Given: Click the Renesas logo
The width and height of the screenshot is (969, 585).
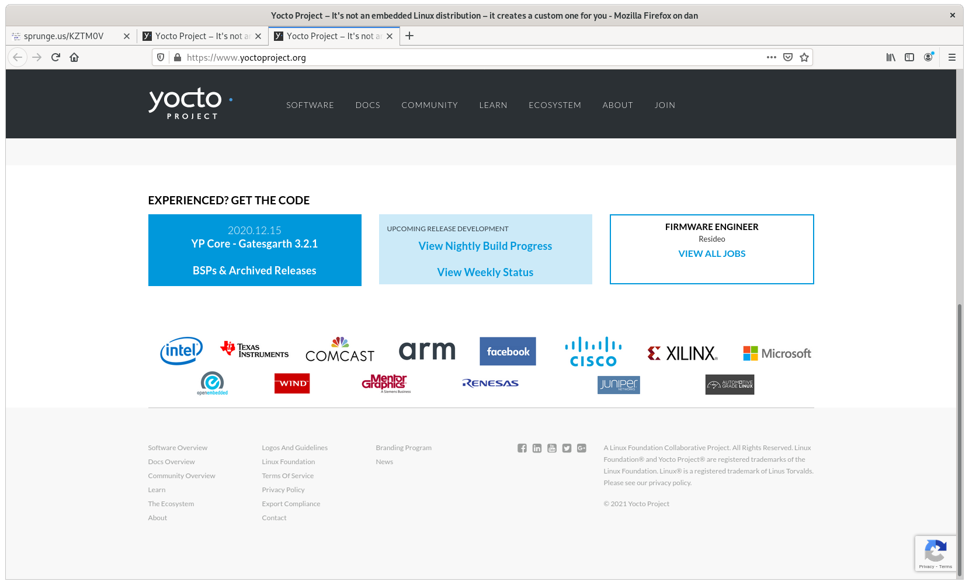Looking at the screenshot, I should [x=491, y=383].
